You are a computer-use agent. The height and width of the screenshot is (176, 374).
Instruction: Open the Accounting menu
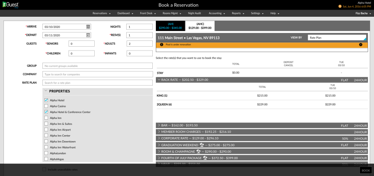(217, 13)
